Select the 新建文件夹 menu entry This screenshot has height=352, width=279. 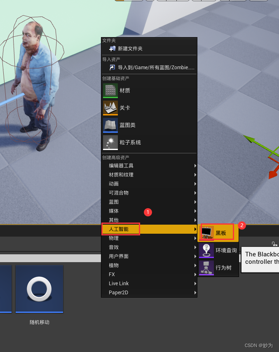(x=149, y=49)
